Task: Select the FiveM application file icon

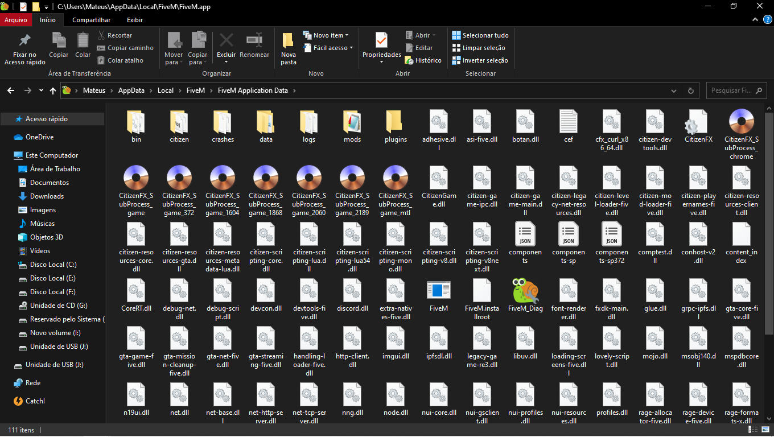Action: [x=438, y=290]
